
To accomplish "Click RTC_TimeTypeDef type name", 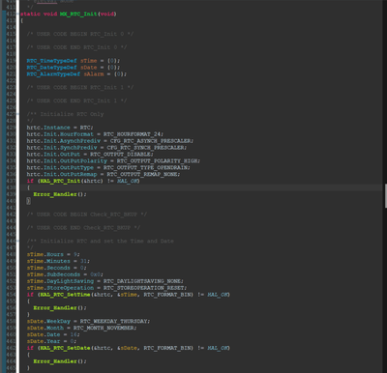I will coord(52,61).
